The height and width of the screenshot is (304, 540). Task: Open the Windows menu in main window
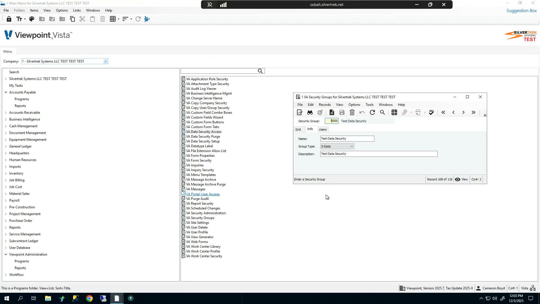pyautogui.click(x=93, y=10)
